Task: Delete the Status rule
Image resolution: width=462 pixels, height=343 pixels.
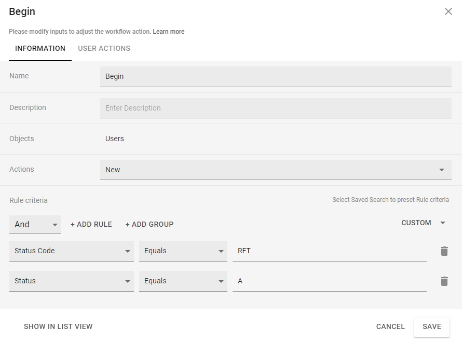Action: tap(444, 281)
